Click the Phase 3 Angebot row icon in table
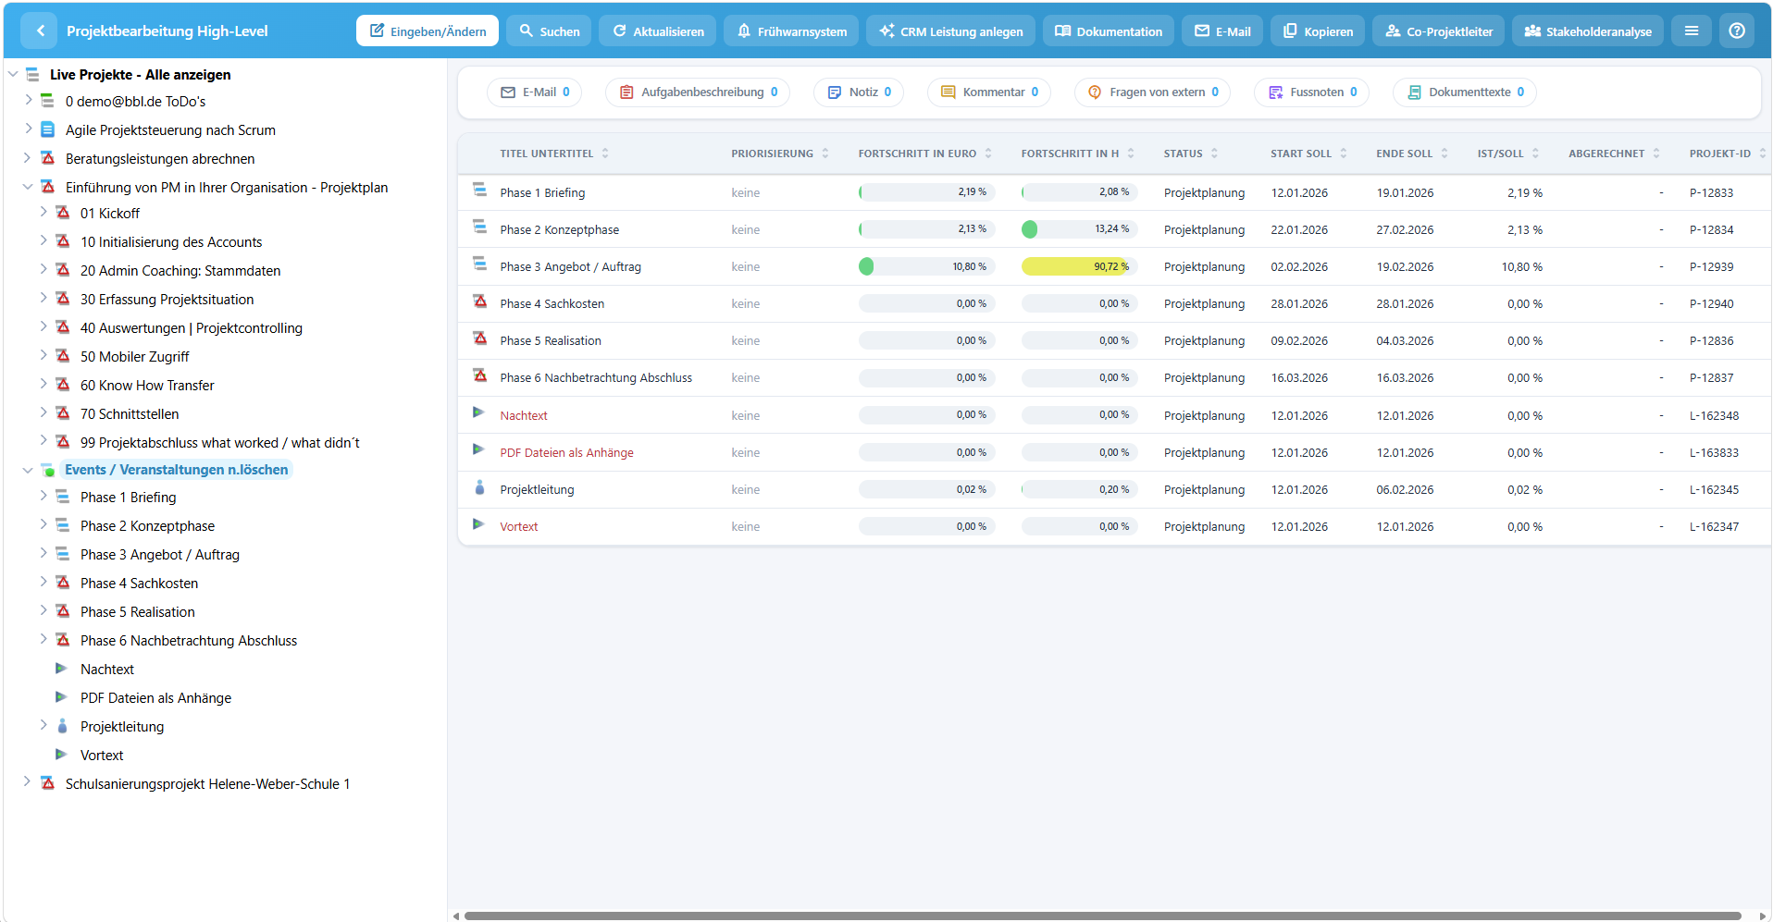This screenshot has width=1773, height=922. coord(479,264)
